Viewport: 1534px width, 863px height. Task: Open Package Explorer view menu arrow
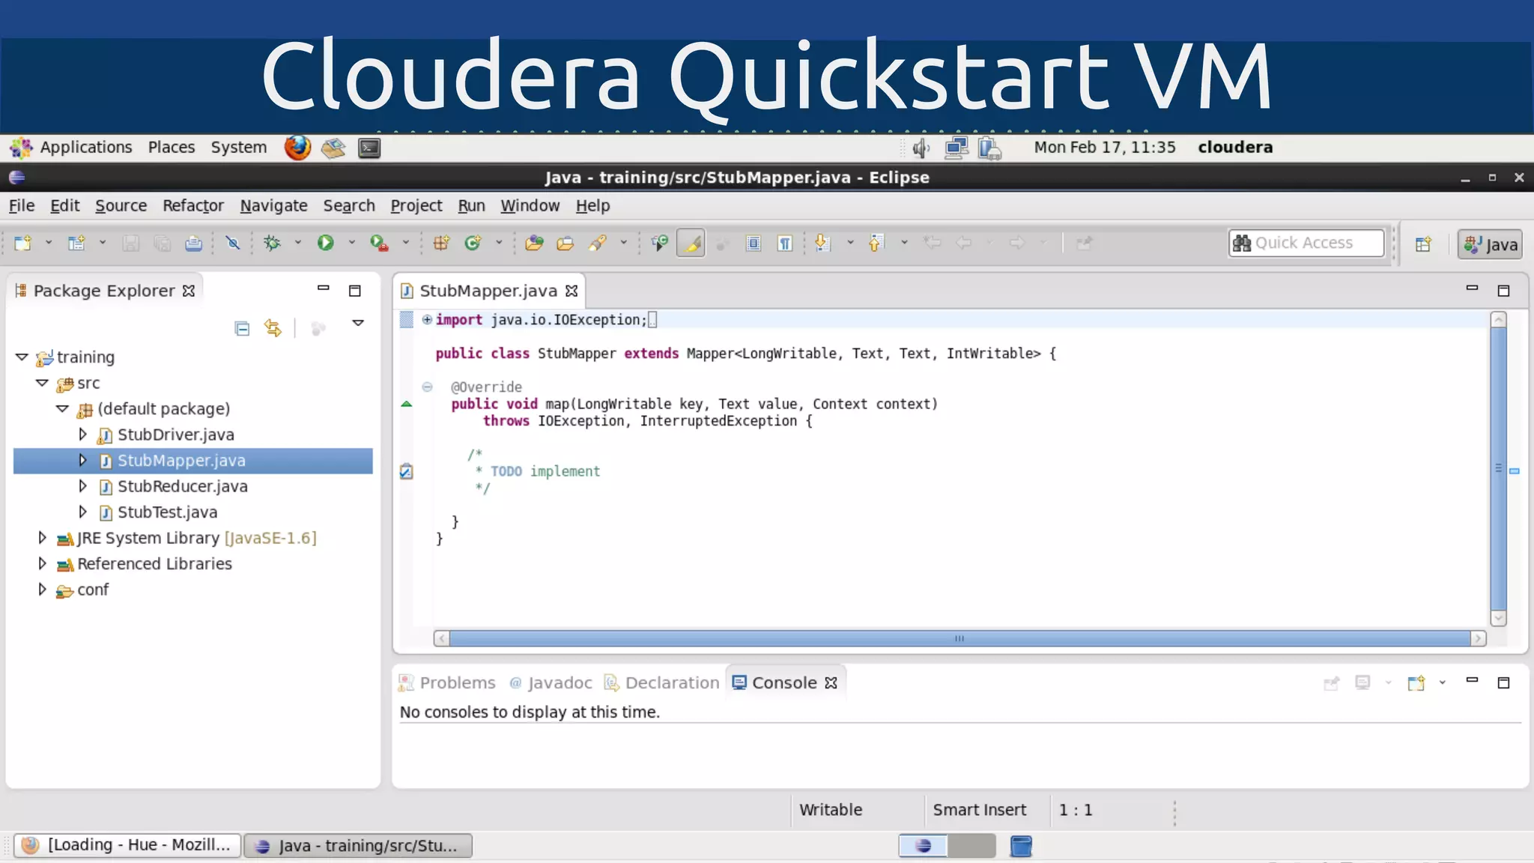[x=358, y=323]
